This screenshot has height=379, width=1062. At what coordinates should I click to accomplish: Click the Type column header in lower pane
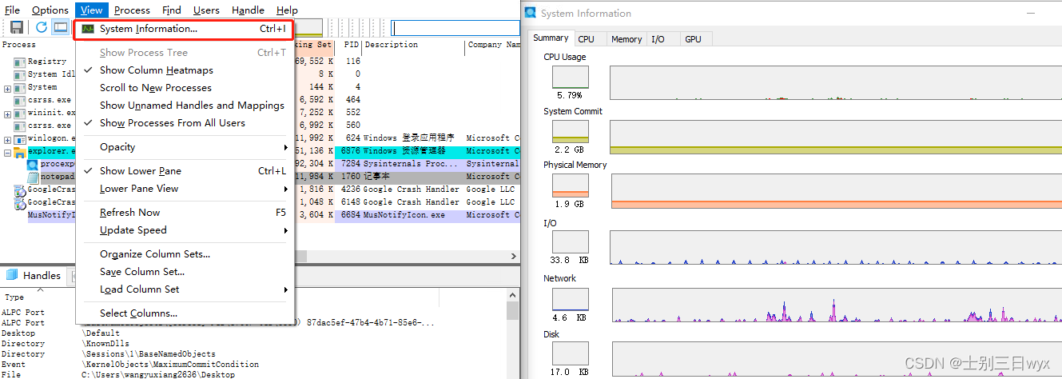(14, 297)
